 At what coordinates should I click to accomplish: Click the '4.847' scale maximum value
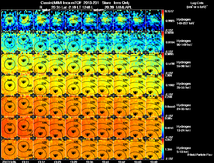169,140
